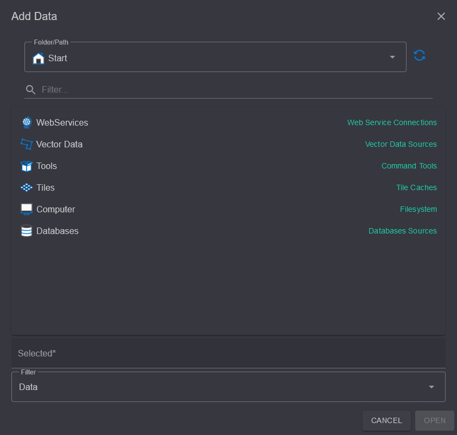Click Cancel to dismiss dialog
The width and height of the screenshot is (457, 435).
click(386, 420)
